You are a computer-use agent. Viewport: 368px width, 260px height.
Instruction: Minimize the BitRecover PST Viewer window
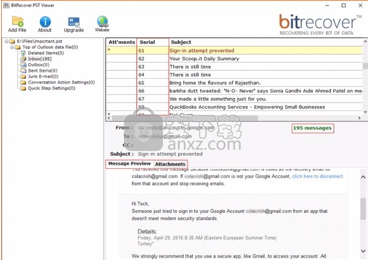(327, 6)
